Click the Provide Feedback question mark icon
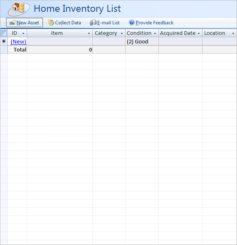Screen dimensions: 237x245 click(x=132, y=22)
